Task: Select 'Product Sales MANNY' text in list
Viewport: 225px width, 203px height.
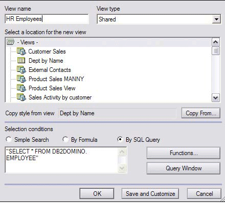Action: [x=56, y=79]
